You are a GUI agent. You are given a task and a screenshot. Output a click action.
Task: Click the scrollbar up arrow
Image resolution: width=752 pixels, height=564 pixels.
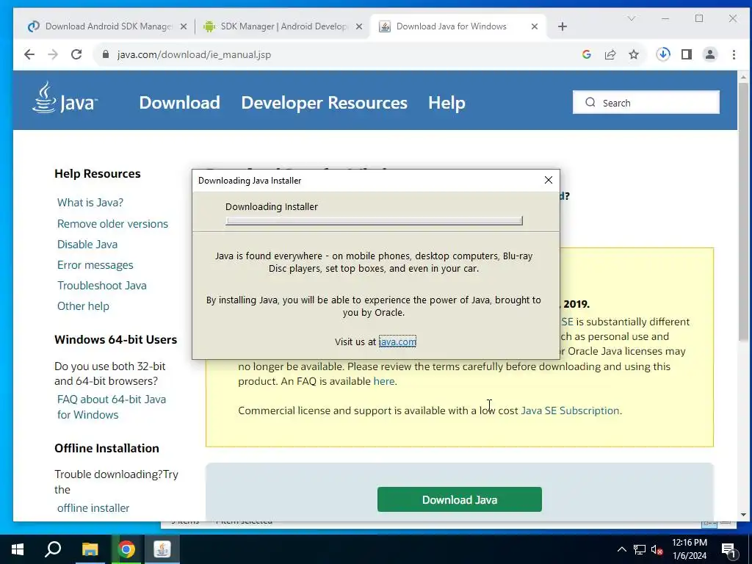[x=743, y=76]
